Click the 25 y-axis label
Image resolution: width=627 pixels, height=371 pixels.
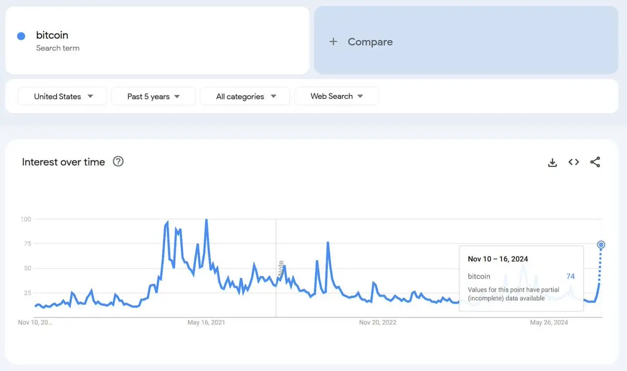point(28,293)
